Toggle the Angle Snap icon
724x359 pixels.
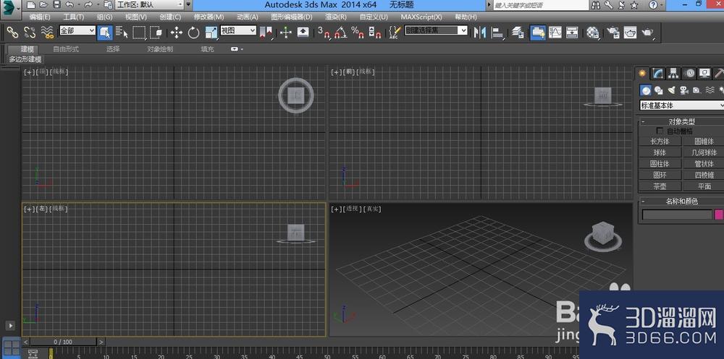pyautogui.click(x=341, y=33)
